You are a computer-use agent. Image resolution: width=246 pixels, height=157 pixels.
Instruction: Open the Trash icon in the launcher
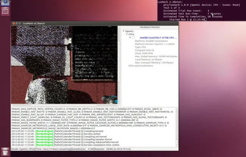(5, 151)
